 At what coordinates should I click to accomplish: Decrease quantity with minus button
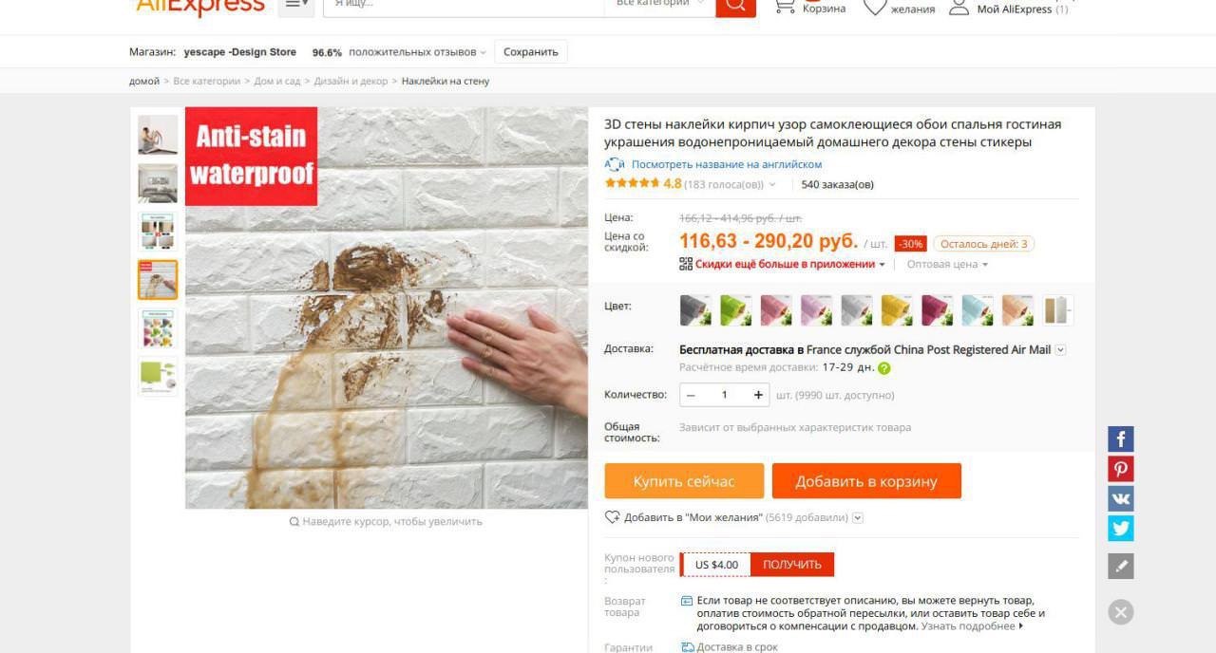[691, 395]
